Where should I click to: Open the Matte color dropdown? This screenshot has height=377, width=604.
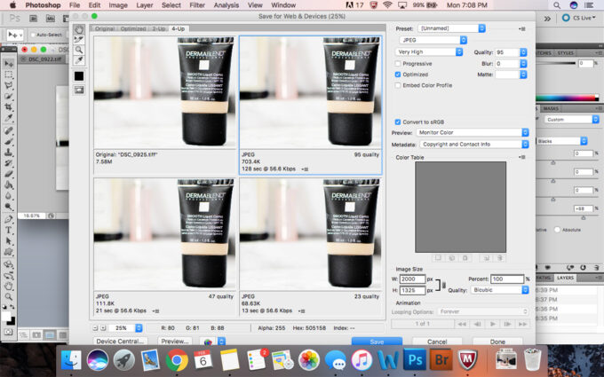(x=523, y=75)
